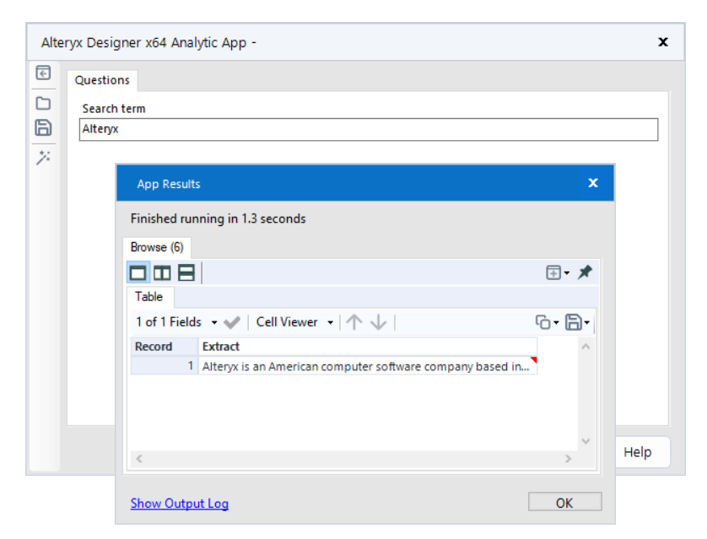707x539 pixels.
Task: Click the copy icon in table toolbar
Action: coord(542,321)
